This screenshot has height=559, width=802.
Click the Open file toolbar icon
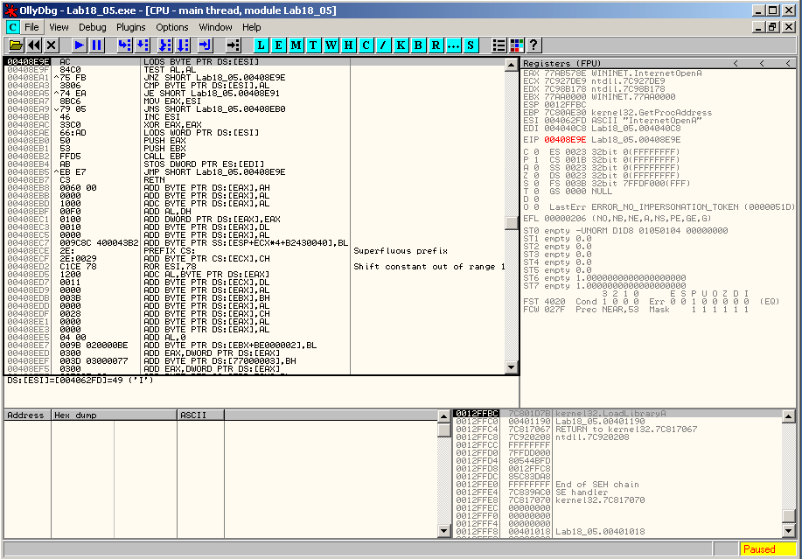pyautogui.click(x=16, y=45)
